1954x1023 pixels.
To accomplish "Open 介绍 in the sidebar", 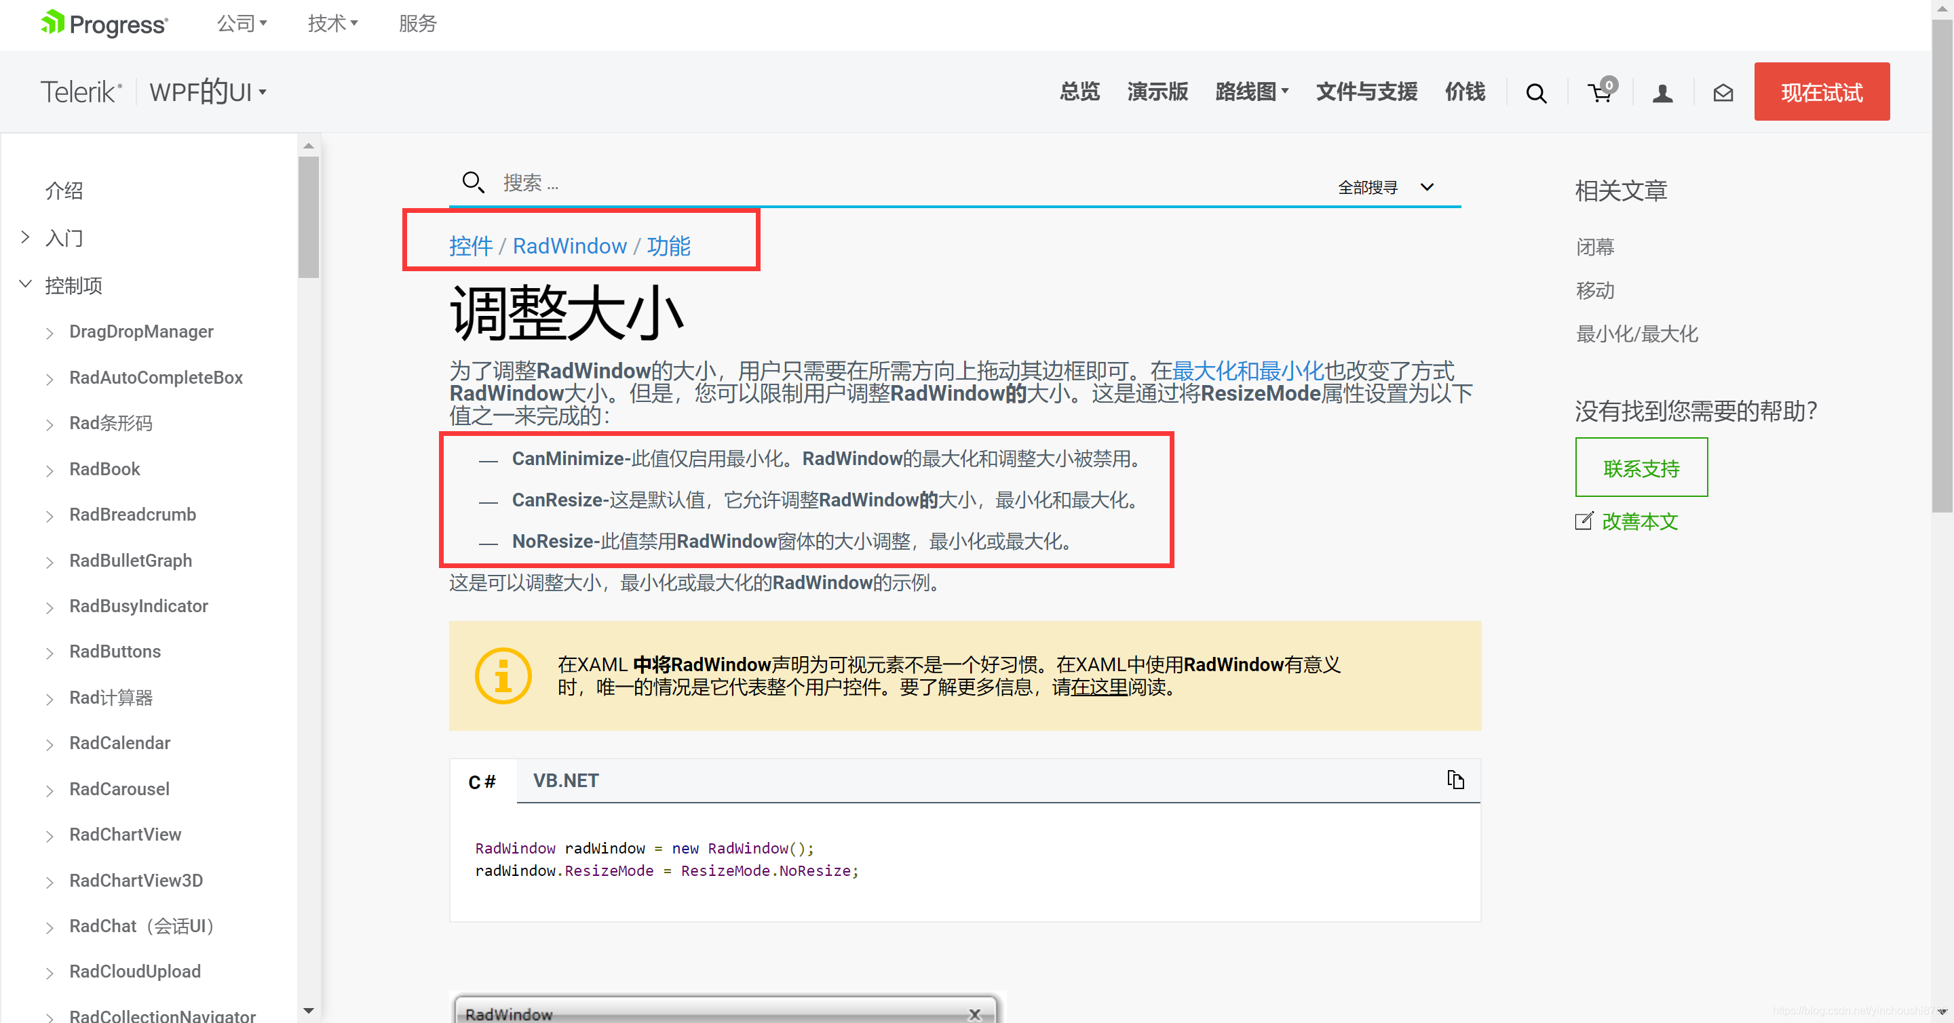I will (64, 190).
